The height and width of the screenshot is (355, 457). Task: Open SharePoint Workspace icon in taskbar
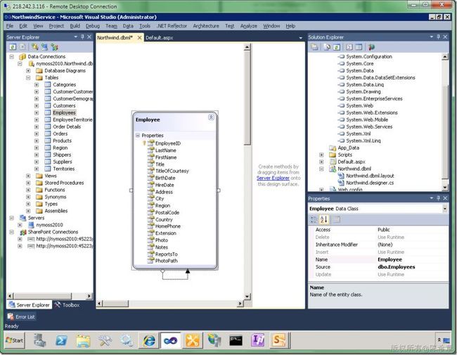(x=279, y=340)
